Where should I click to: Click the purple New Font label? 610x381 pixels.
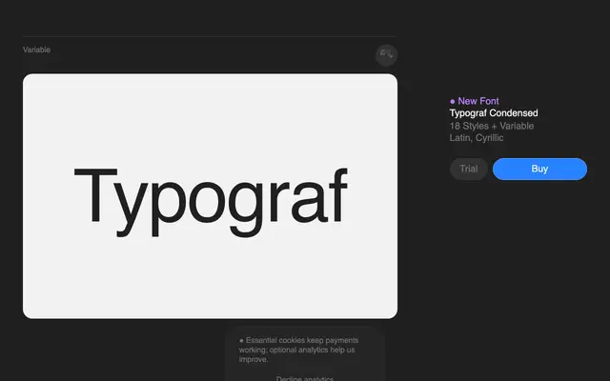point(475,101)
